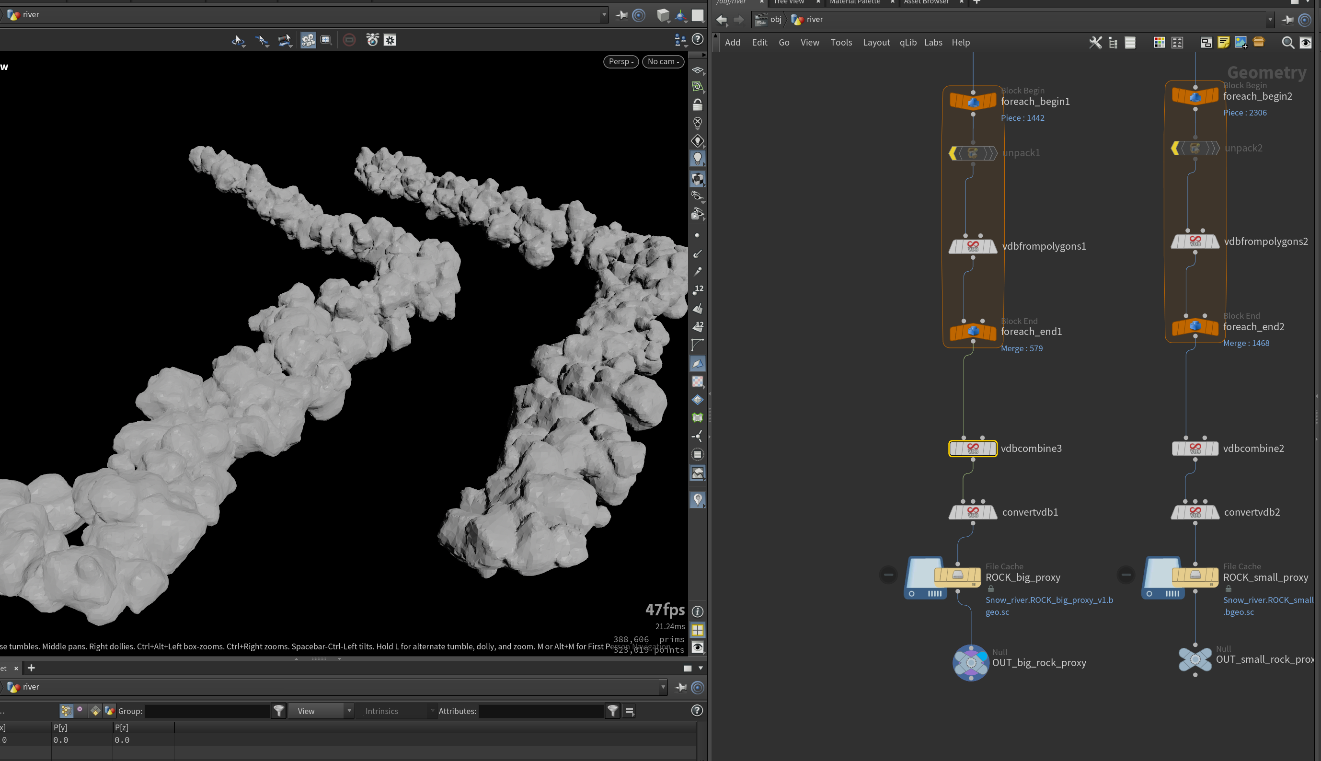Select the OUT_big_rock_proxy null node
The width and height of the screenshot is (1321, 761).
point(971,662)
